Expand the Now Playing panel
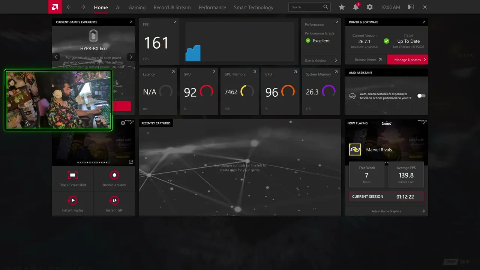480x270 pixels. (x=424, y=122)
